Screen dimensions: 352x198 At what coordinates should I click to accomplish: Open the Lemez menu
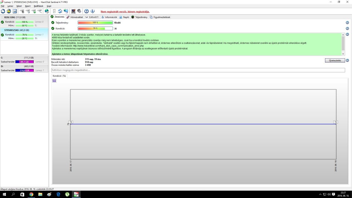pyautogui.click(x=10, y=6)
